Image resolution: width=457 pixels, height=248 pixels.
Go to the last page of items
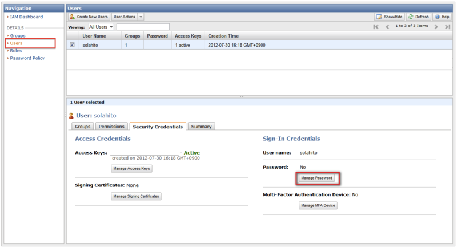448,27
